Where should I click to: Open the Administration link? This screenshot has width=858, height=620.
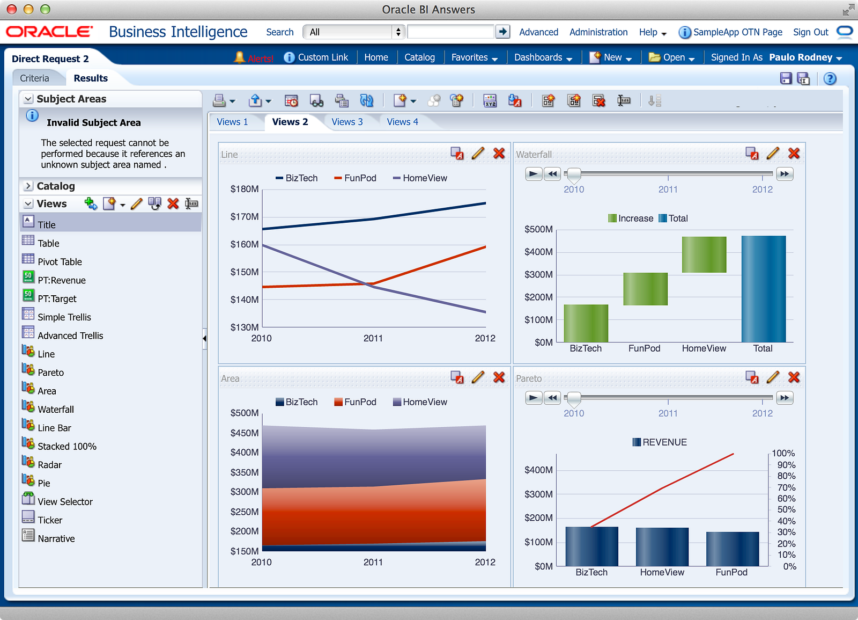click(x=598, y=32)
